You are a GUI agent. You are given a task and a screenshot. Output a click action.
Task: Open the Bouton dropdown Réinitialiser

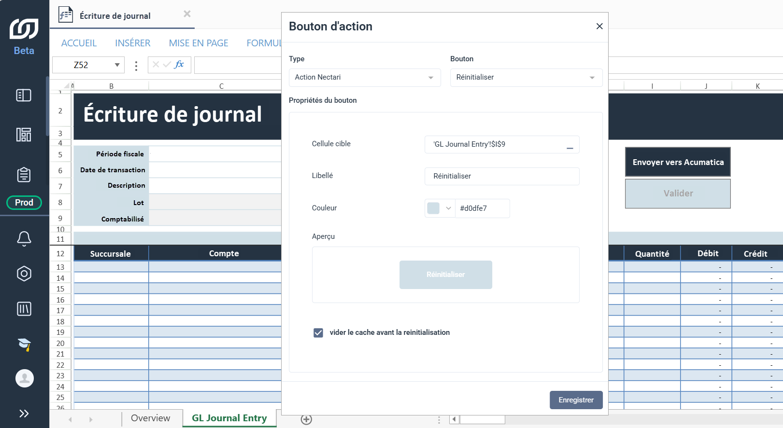pos(526,78)
